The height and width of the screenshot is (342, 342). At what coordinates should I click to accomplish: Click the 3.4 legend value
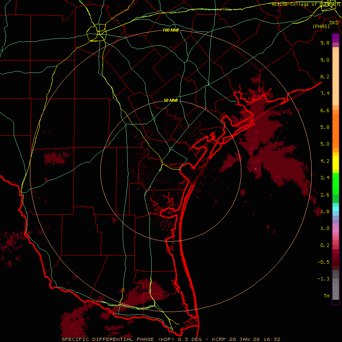pos(325,178)
